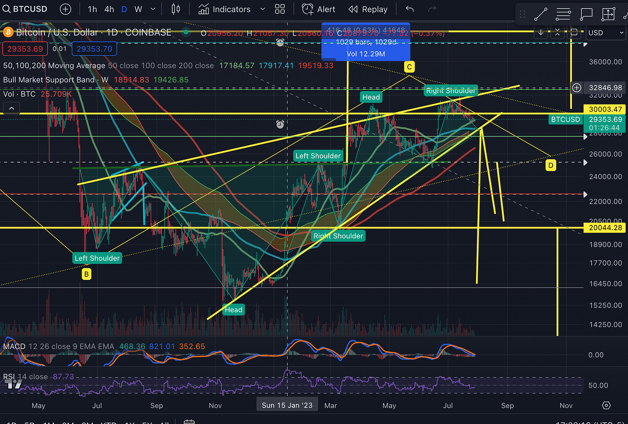Open chart settings hexagon icon
The height and width of the screenshot is (424, 628).
pos(606,406)
